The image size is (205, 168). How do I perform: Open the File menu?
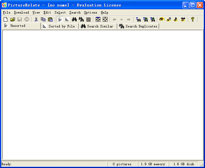coord(6,13)
